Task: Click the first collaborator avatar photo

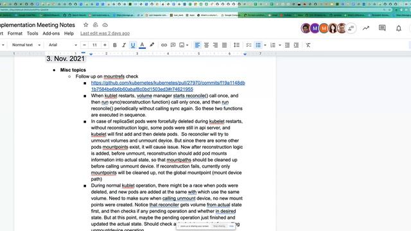Action: tap(306, 28)
